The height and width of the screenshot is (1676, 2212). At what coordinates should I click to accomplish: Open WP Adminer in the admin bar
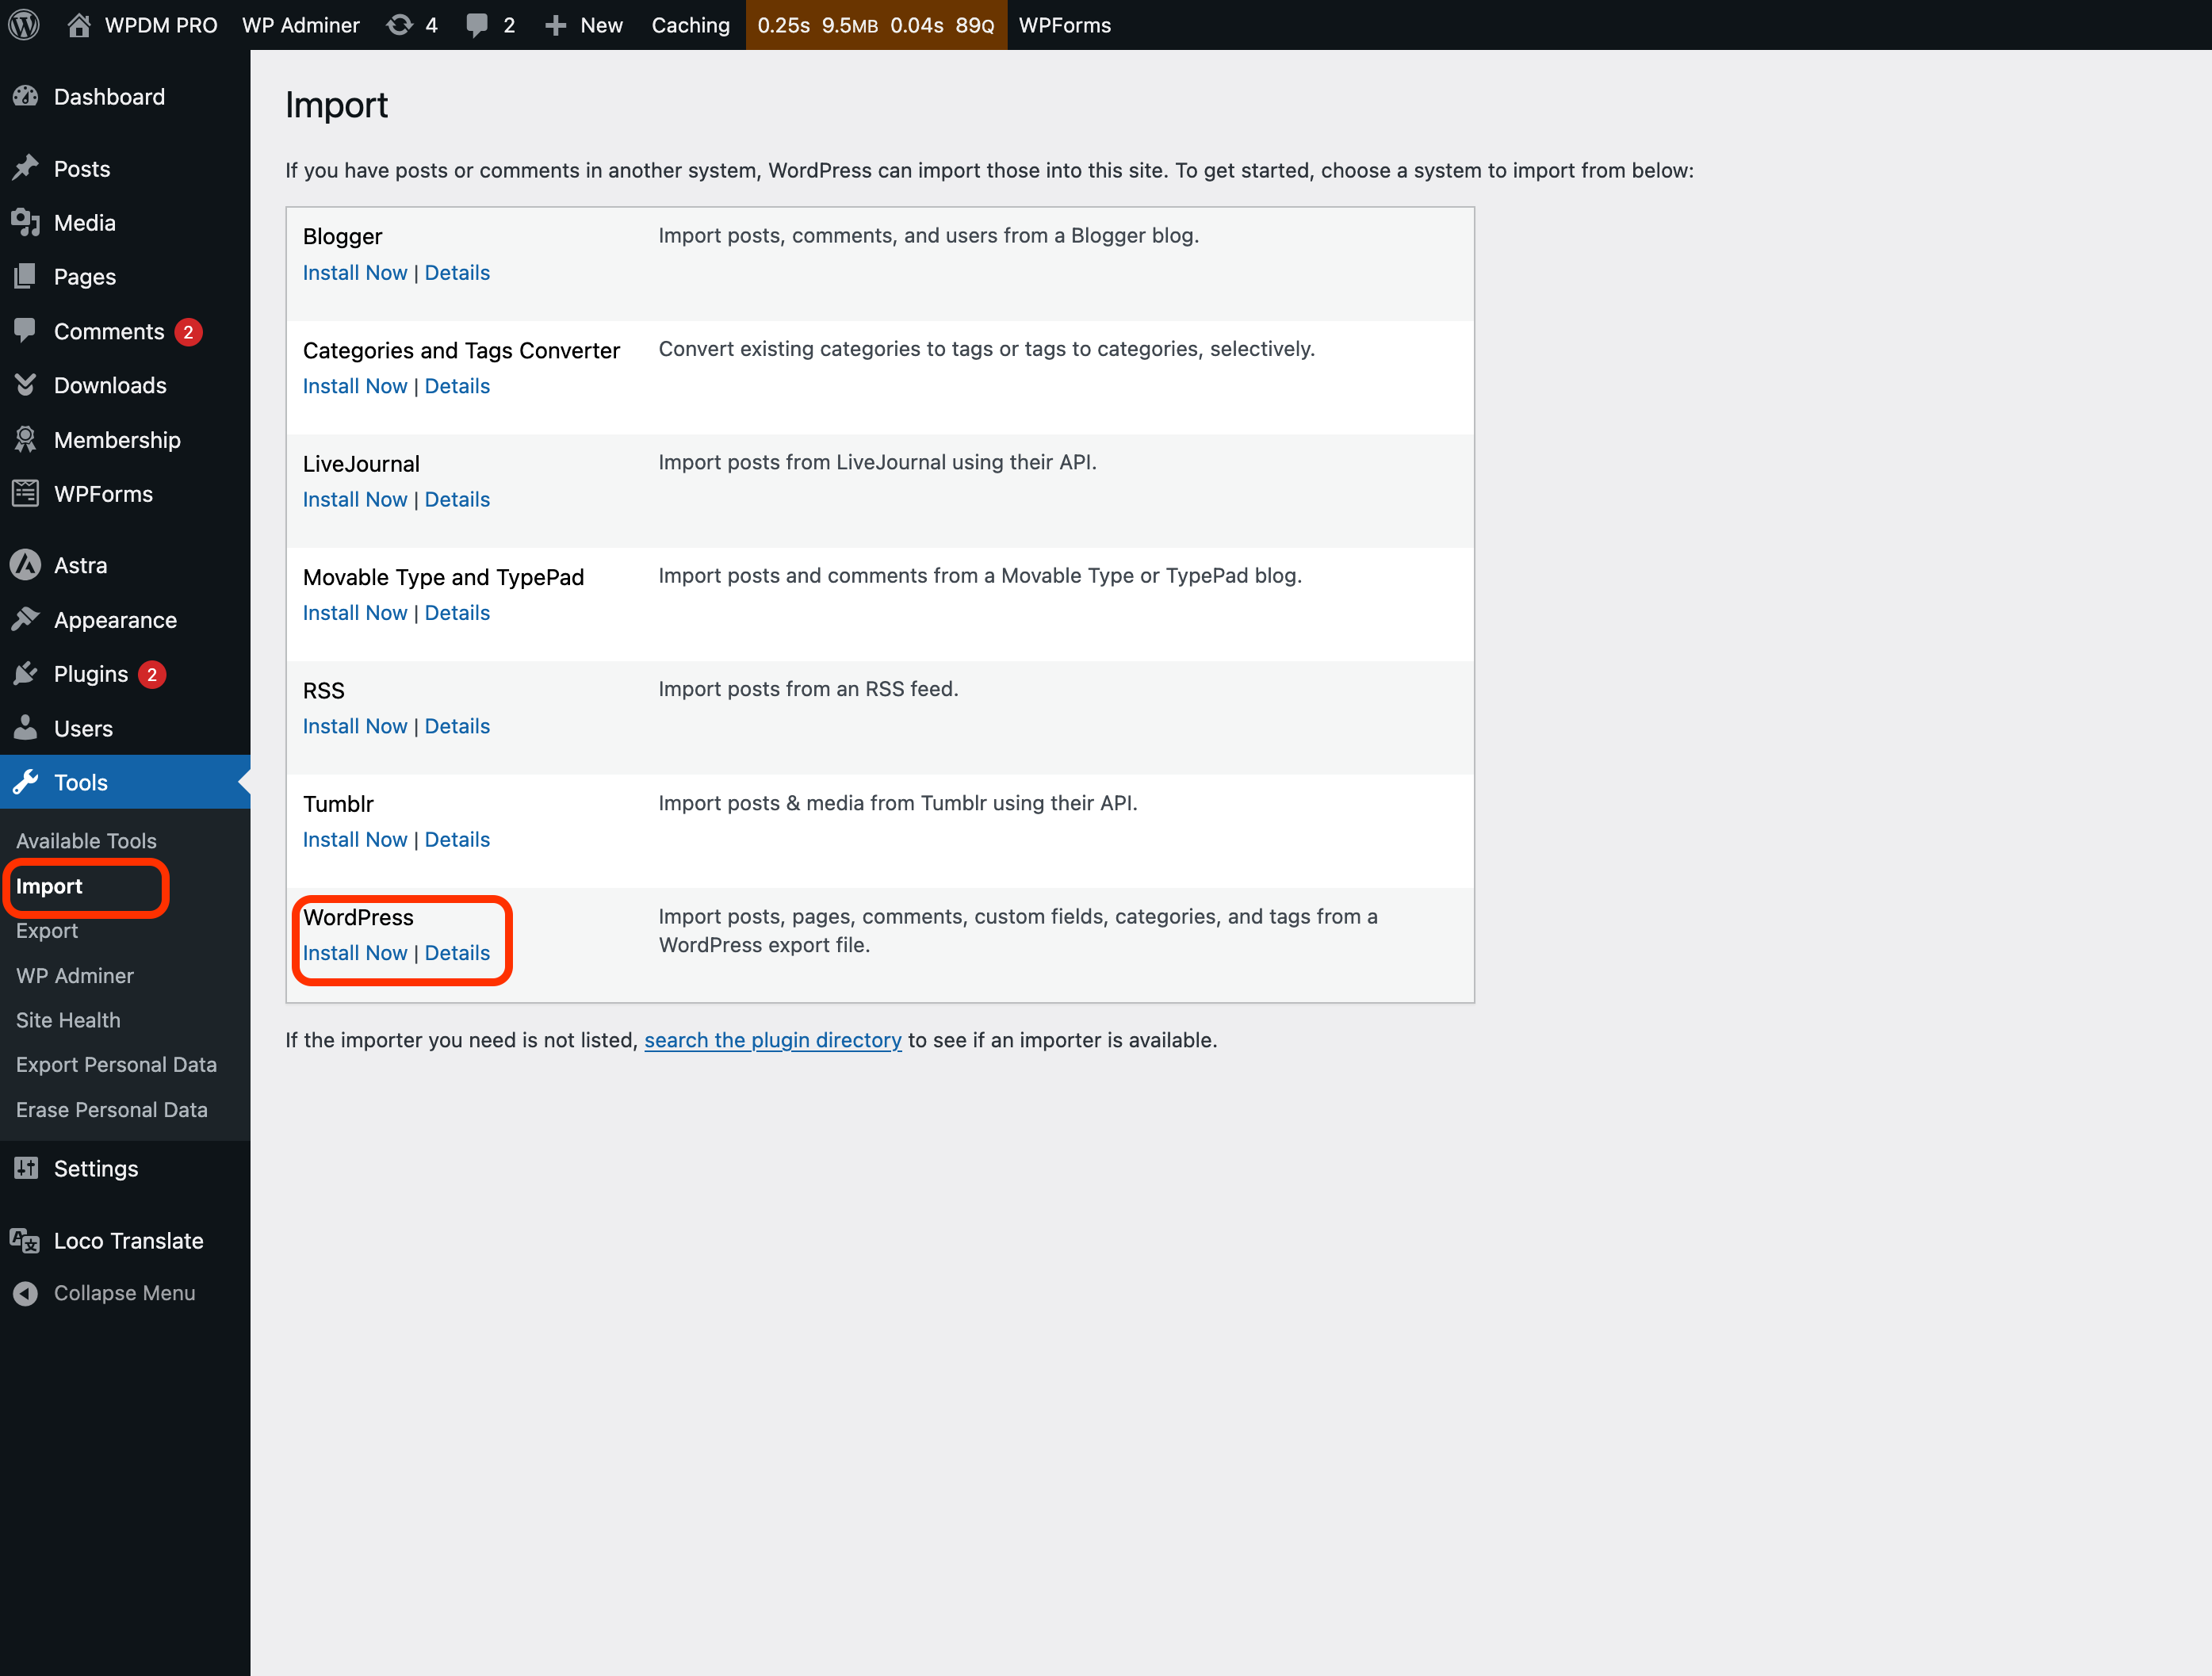[301, 25]
